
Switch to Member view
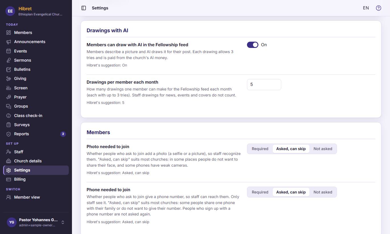coord(36,197)
